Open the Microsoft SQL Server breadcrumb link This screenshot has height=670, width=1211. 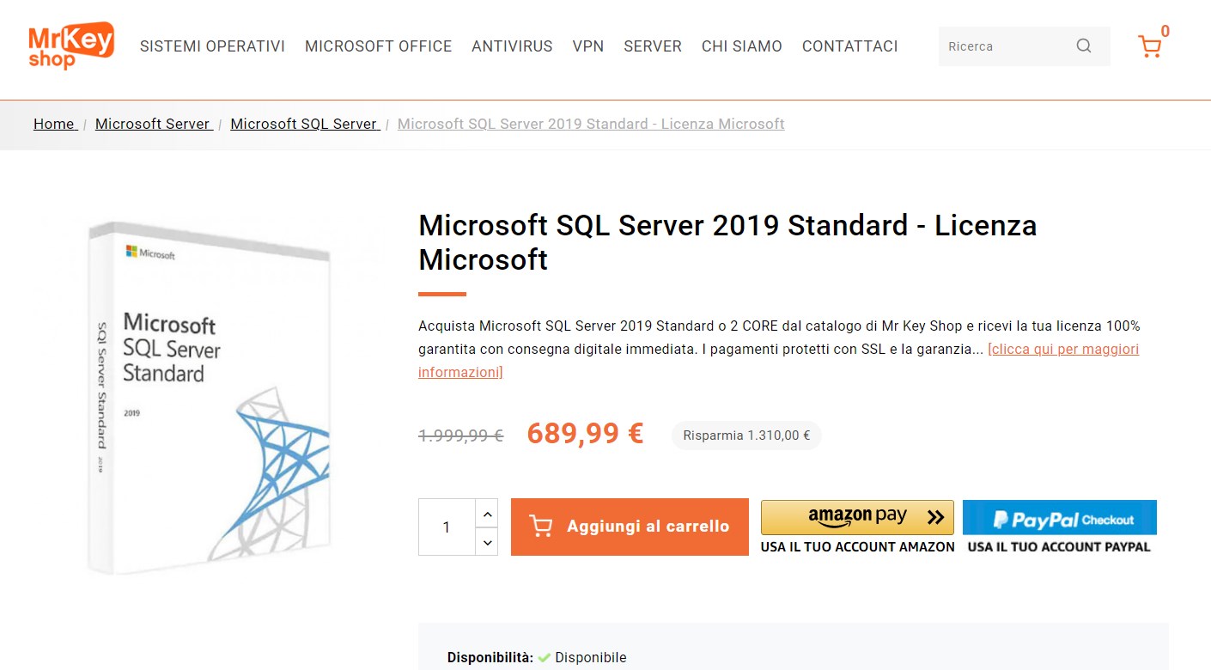[x=304, y=124]
